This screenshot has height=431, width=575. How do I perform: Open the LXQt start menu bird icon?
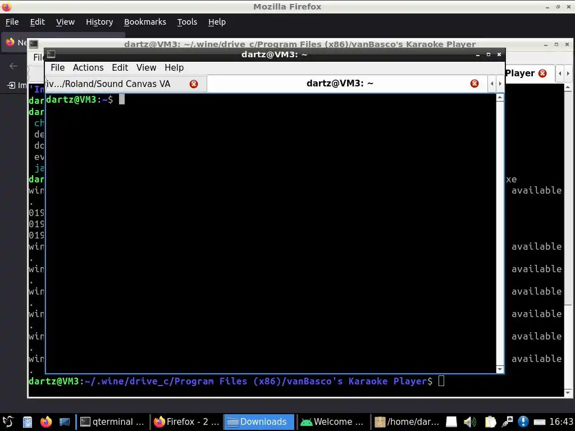[x=8, y=421]
